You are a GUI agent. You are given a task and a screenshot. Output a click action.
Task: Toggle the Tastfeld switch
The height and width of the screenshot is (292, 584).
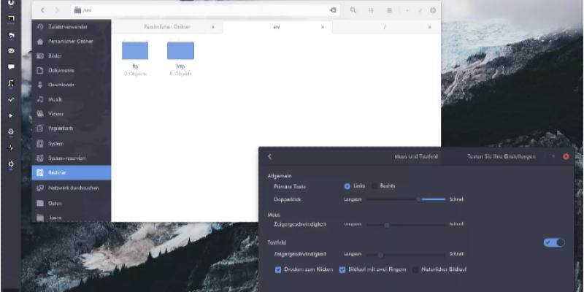(x=554, y=242)
